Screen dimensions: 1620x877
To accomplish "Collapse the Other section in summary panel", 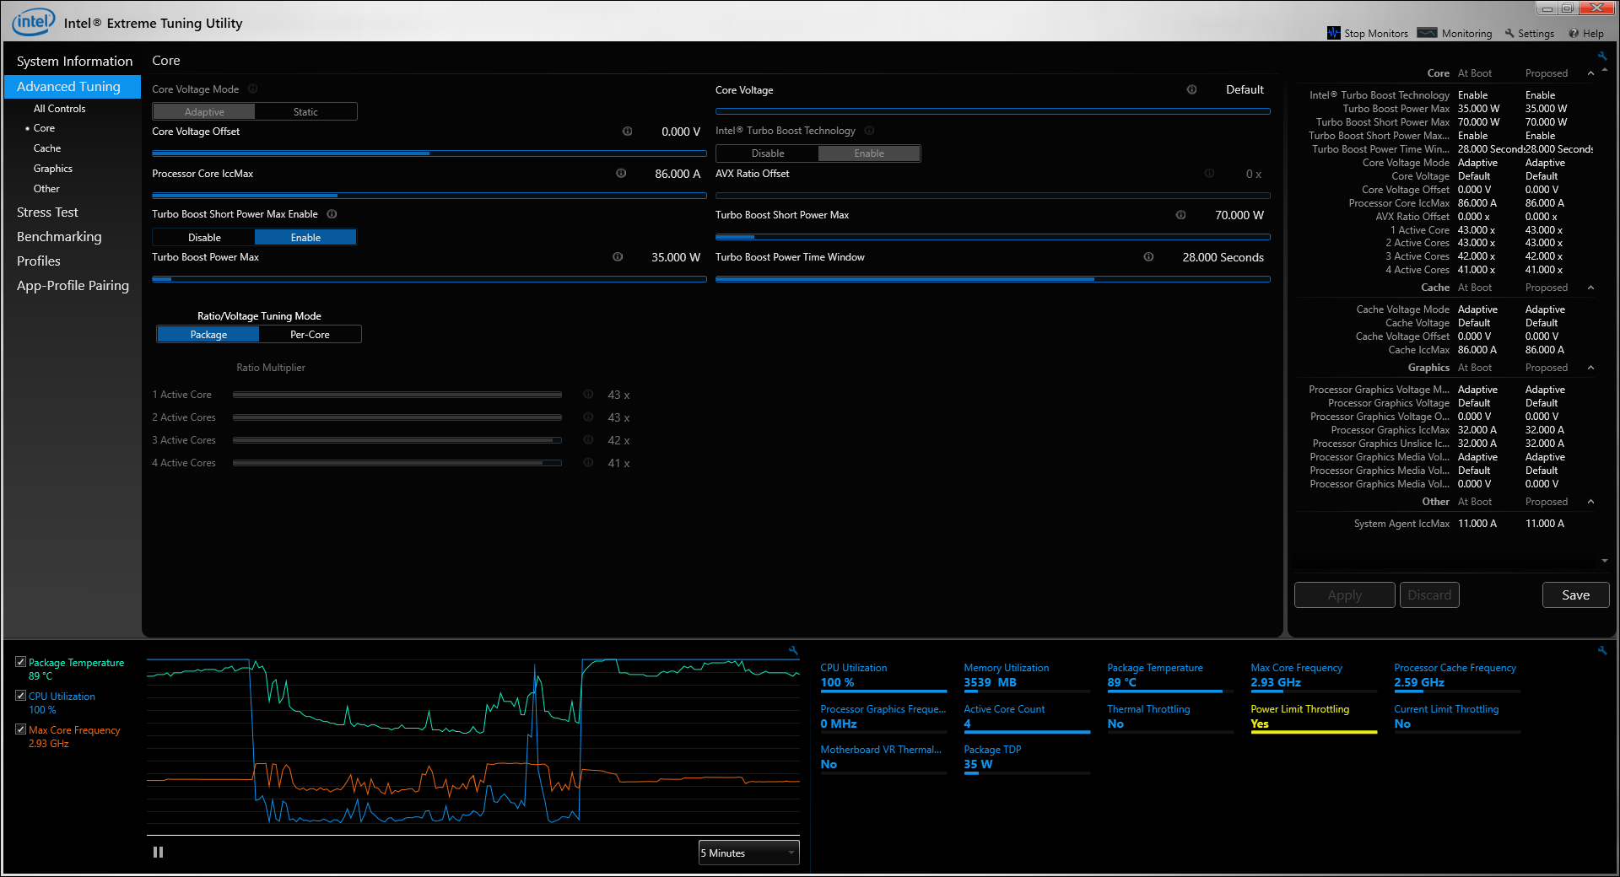I will [x=1590, y=502].
